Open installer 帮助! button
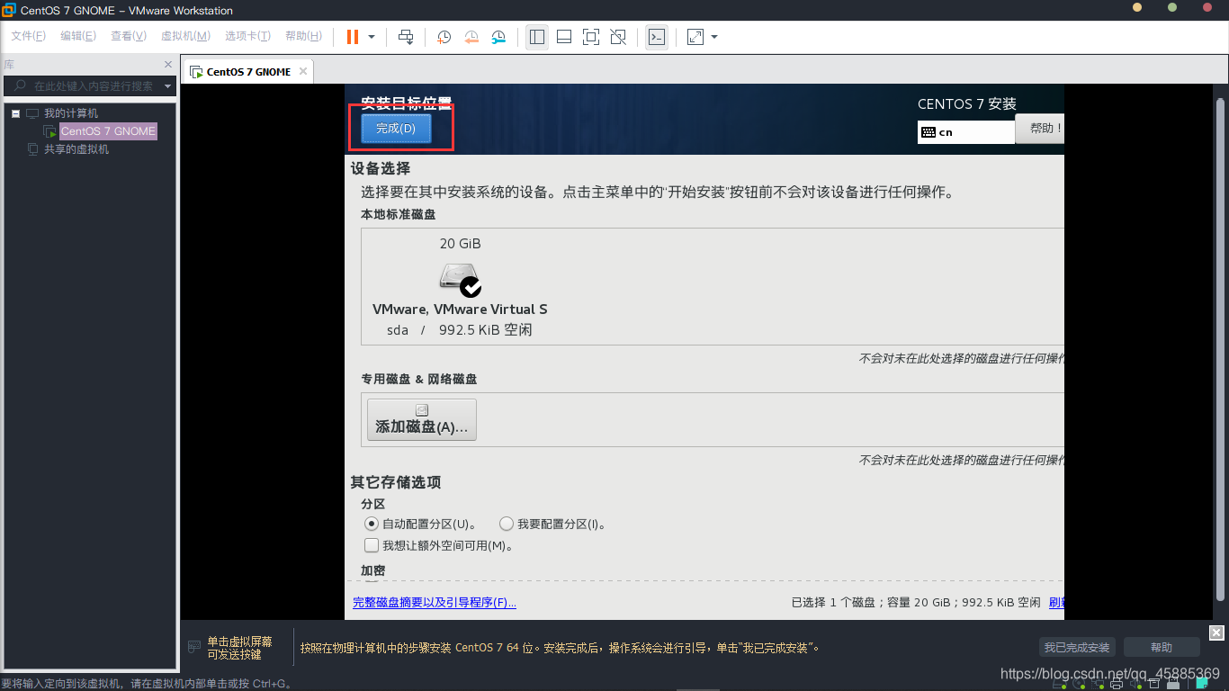The height and width of the screenshot is (691, 1229). pos(1040,129)
